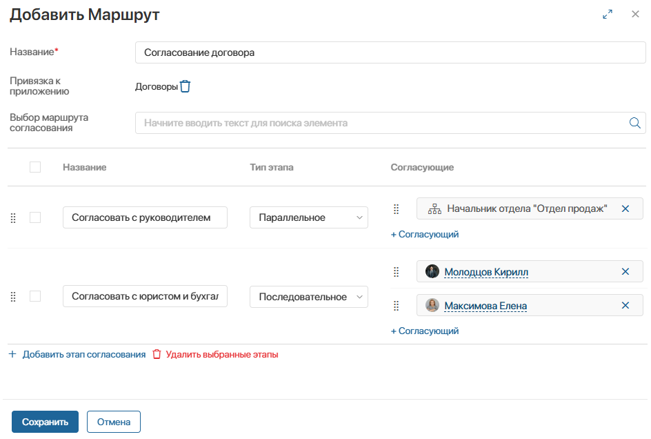
Task: Remove Начальник отдела "Отдел продаж" approver
Action: [x=625, y=208]
